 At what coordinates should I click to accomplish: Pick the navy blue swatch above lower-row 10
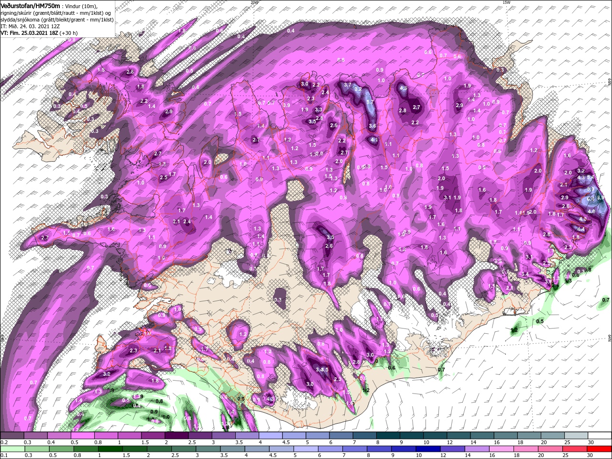click(429, 448)
